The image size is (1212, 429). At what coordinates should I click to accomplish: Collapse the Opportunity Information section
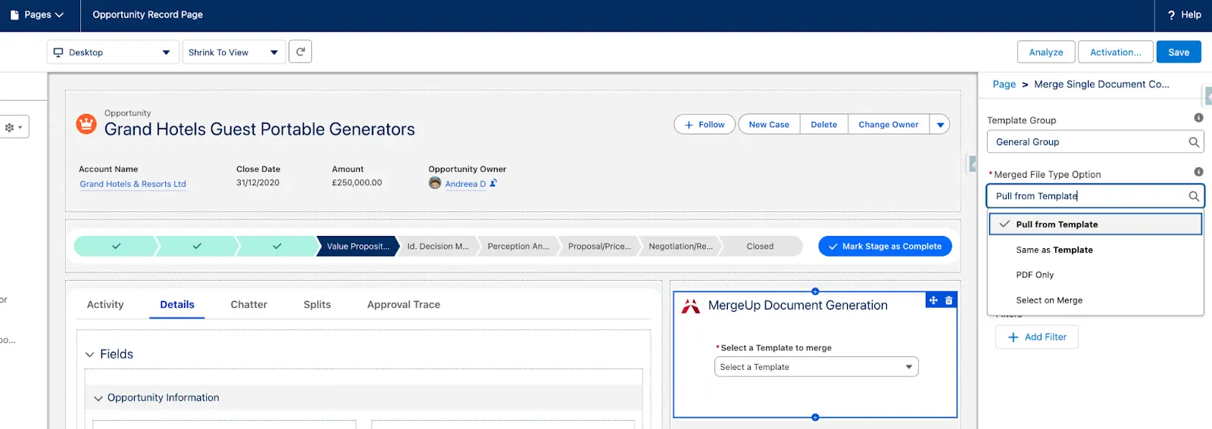coord(98,398)
